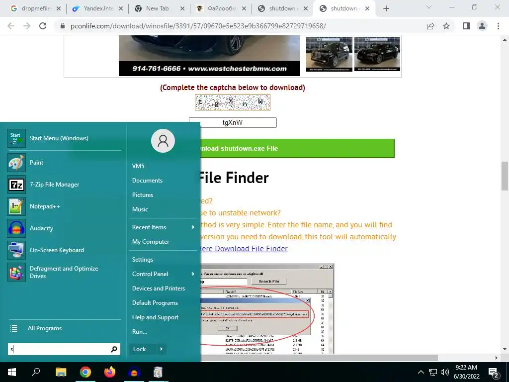The height and width of the screenshot is (382, 509).
Task: Toggle Chrome side panel
Action: pyautogui.click(x=466, y=26)
